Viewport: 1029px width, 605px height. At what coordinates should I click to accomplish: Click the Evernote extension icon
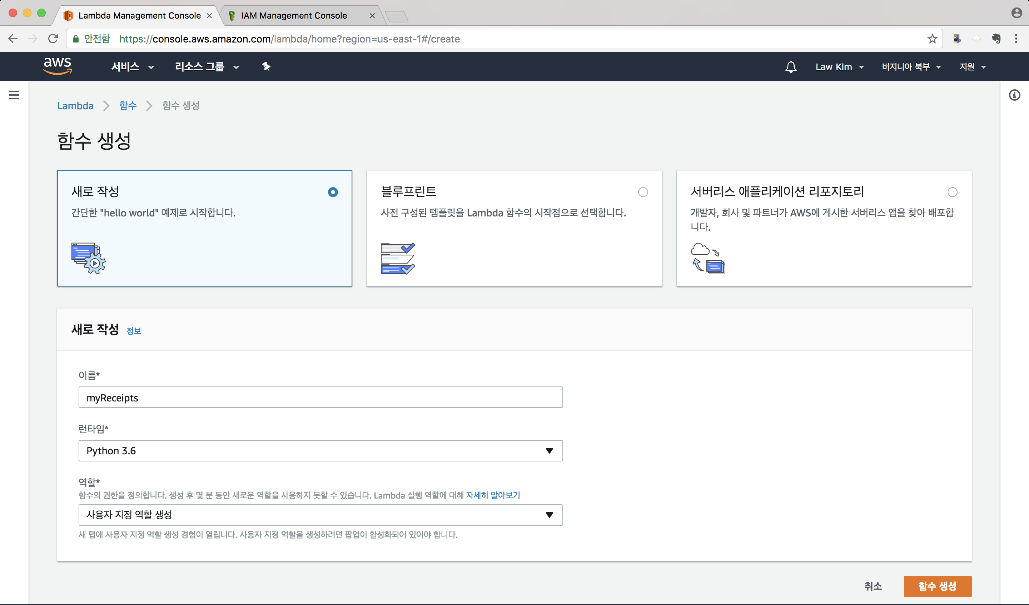pyautogui.click(x=996, y=39)
